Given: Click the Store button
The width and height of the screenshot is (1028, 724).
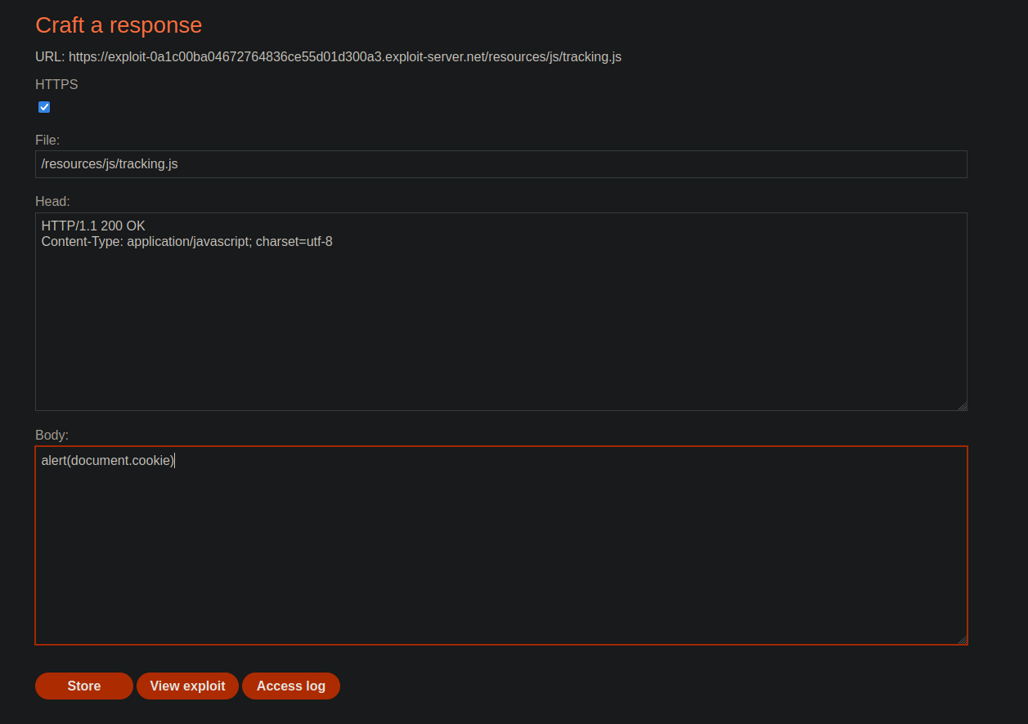Looking at the screenshot, I should [83, 686].
